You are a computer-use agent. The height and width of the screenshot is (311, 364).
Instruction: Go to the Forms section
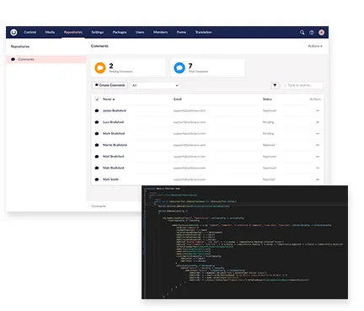click(181, 32)
